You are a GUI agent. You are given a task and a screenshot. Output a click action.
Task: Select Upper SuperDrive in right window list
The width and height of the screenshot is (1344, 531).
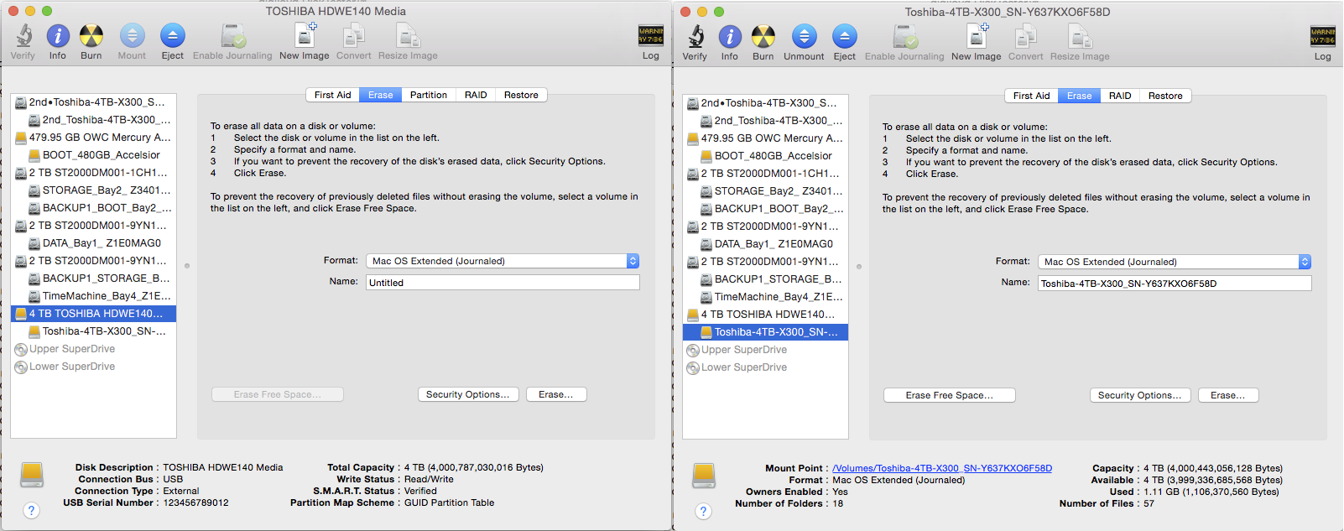coord(765,350)
